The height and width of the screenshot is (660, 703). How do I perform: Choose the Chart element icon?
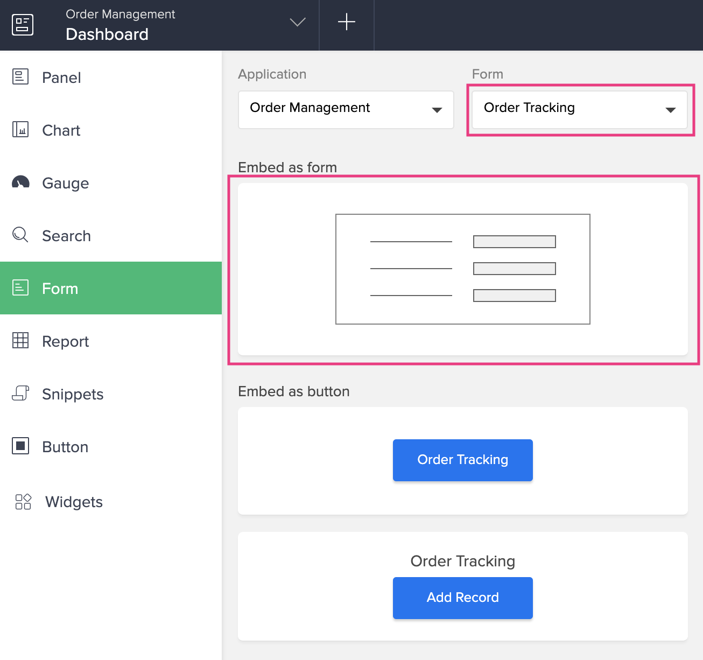[x=20, y=130]
